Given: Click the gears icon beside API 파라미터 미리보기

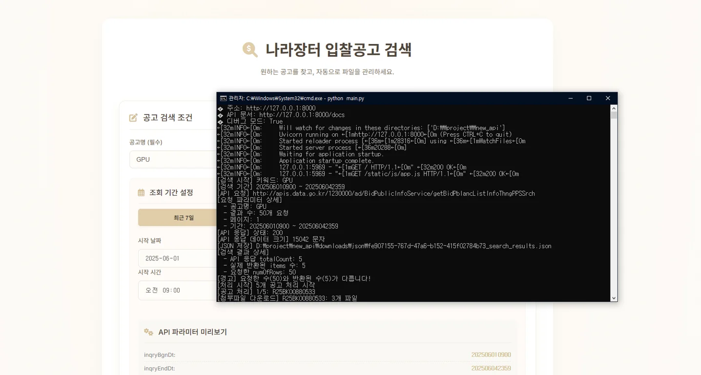Looking at the screenshot, I should pyautogui.click(x=149, y=332).
